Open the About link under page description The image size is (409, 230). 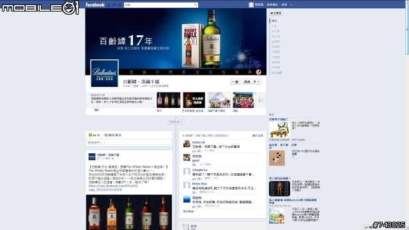click(96, 110)
